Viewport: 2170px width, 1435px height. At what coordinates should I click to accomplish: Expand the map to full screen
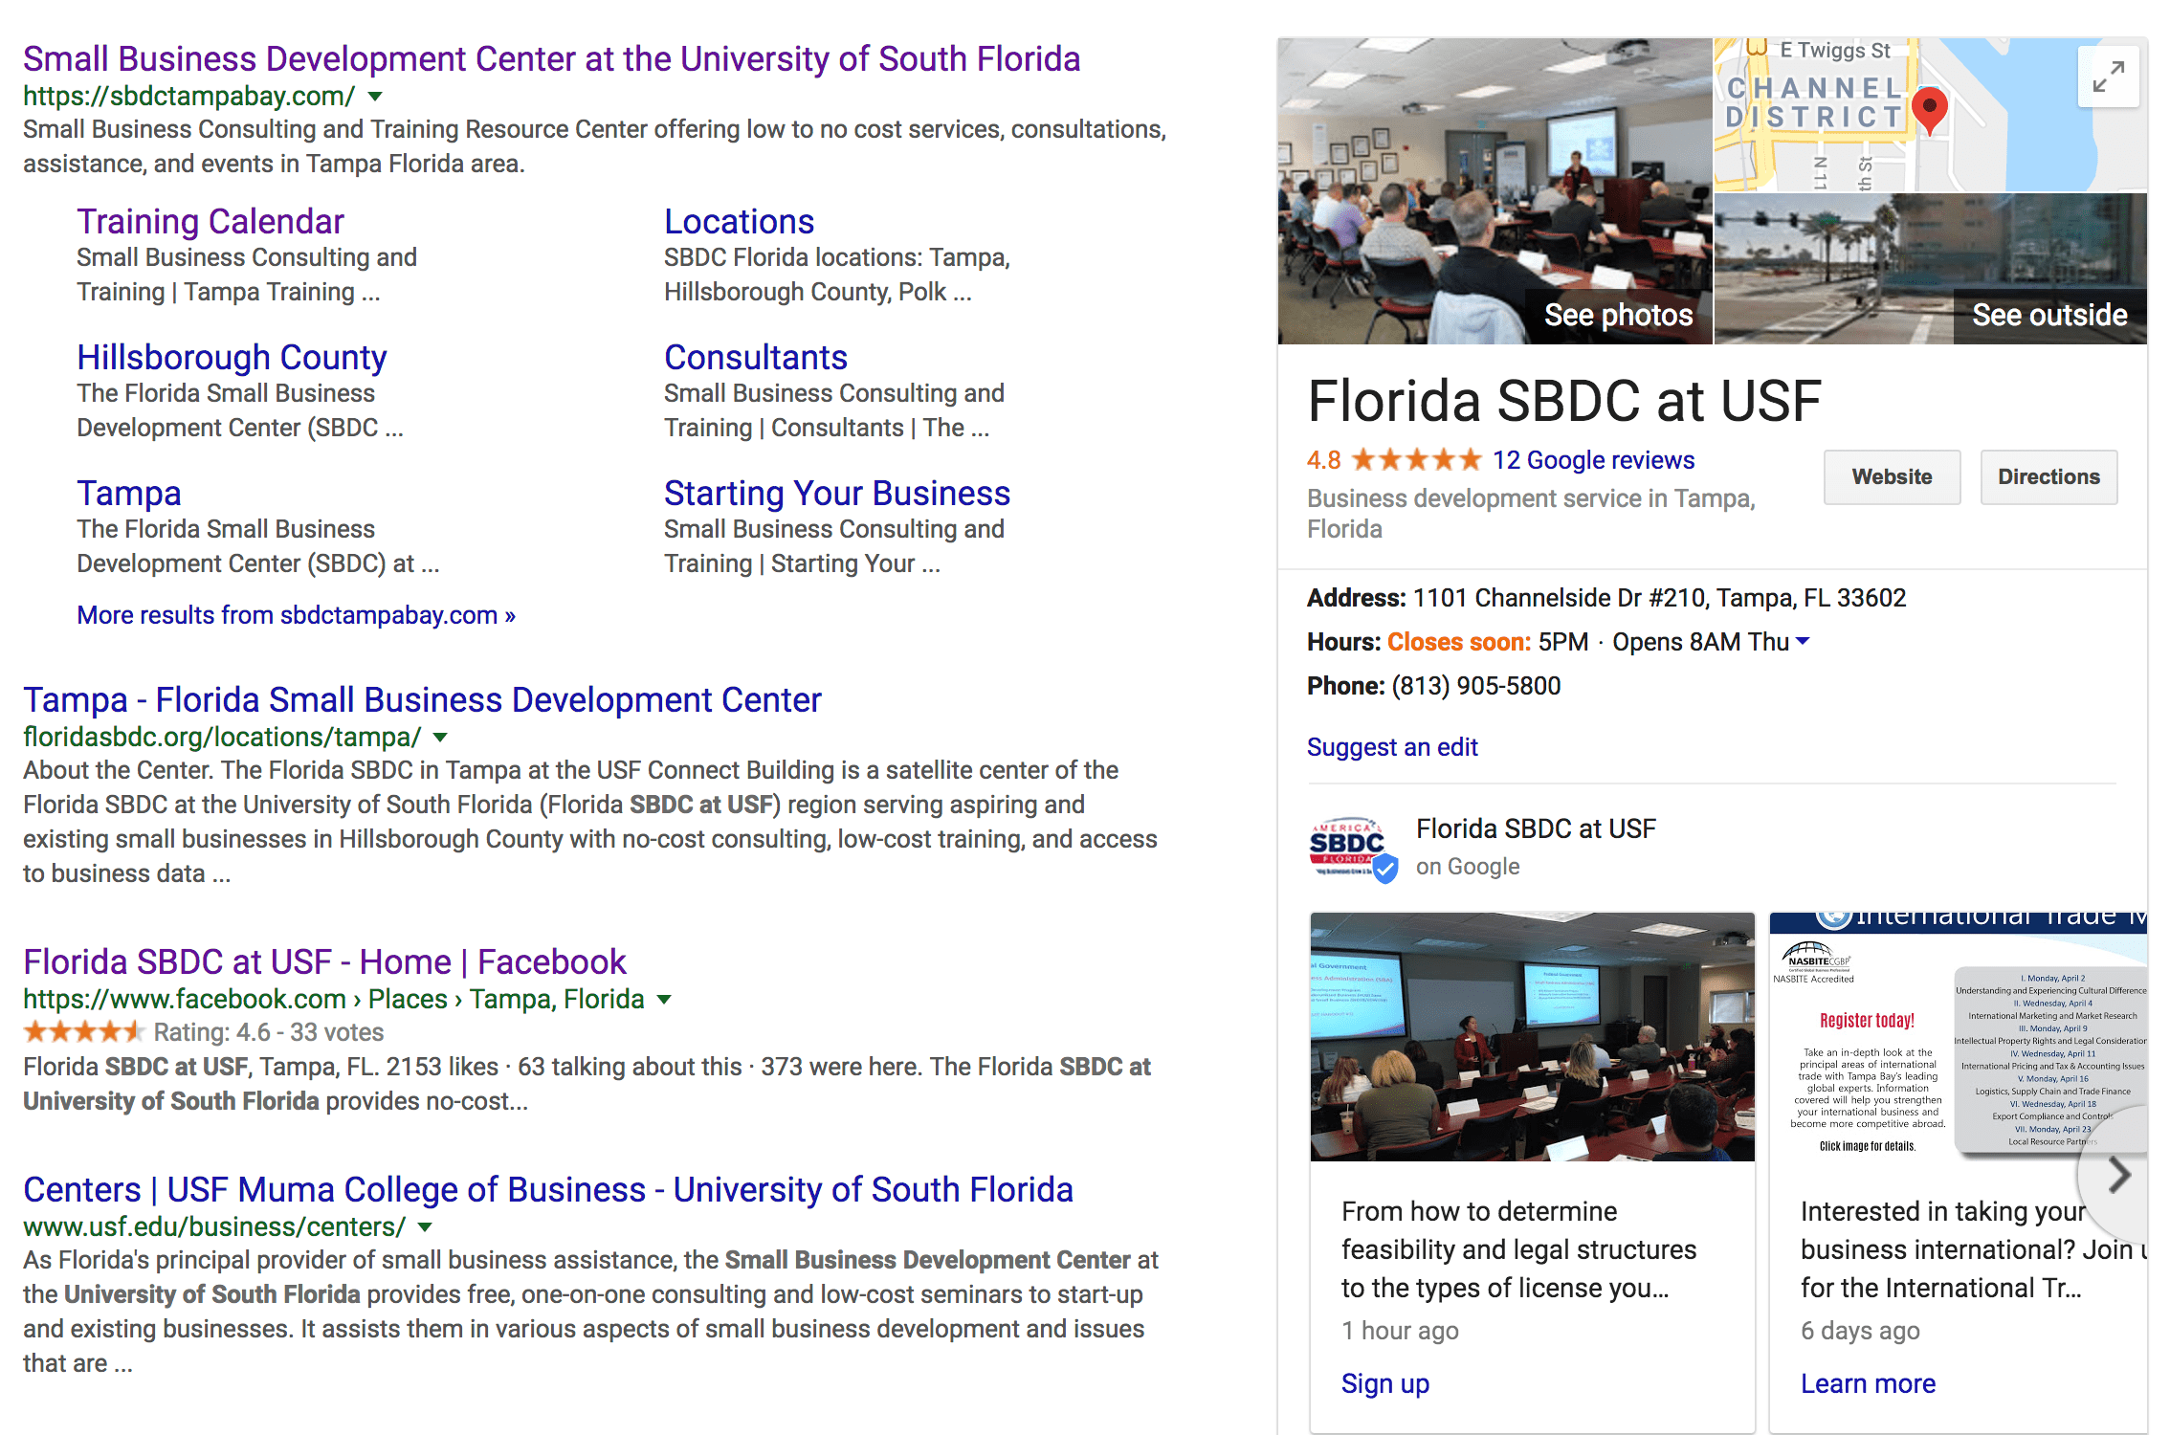click(2108, 76)
